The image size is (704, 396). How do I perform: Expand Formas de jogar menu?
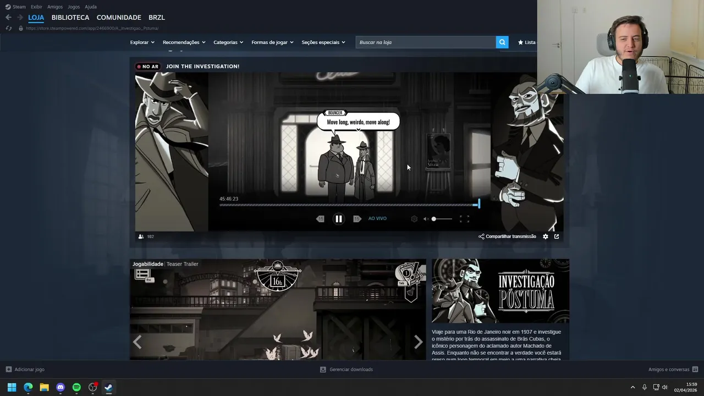pos(272,42)
